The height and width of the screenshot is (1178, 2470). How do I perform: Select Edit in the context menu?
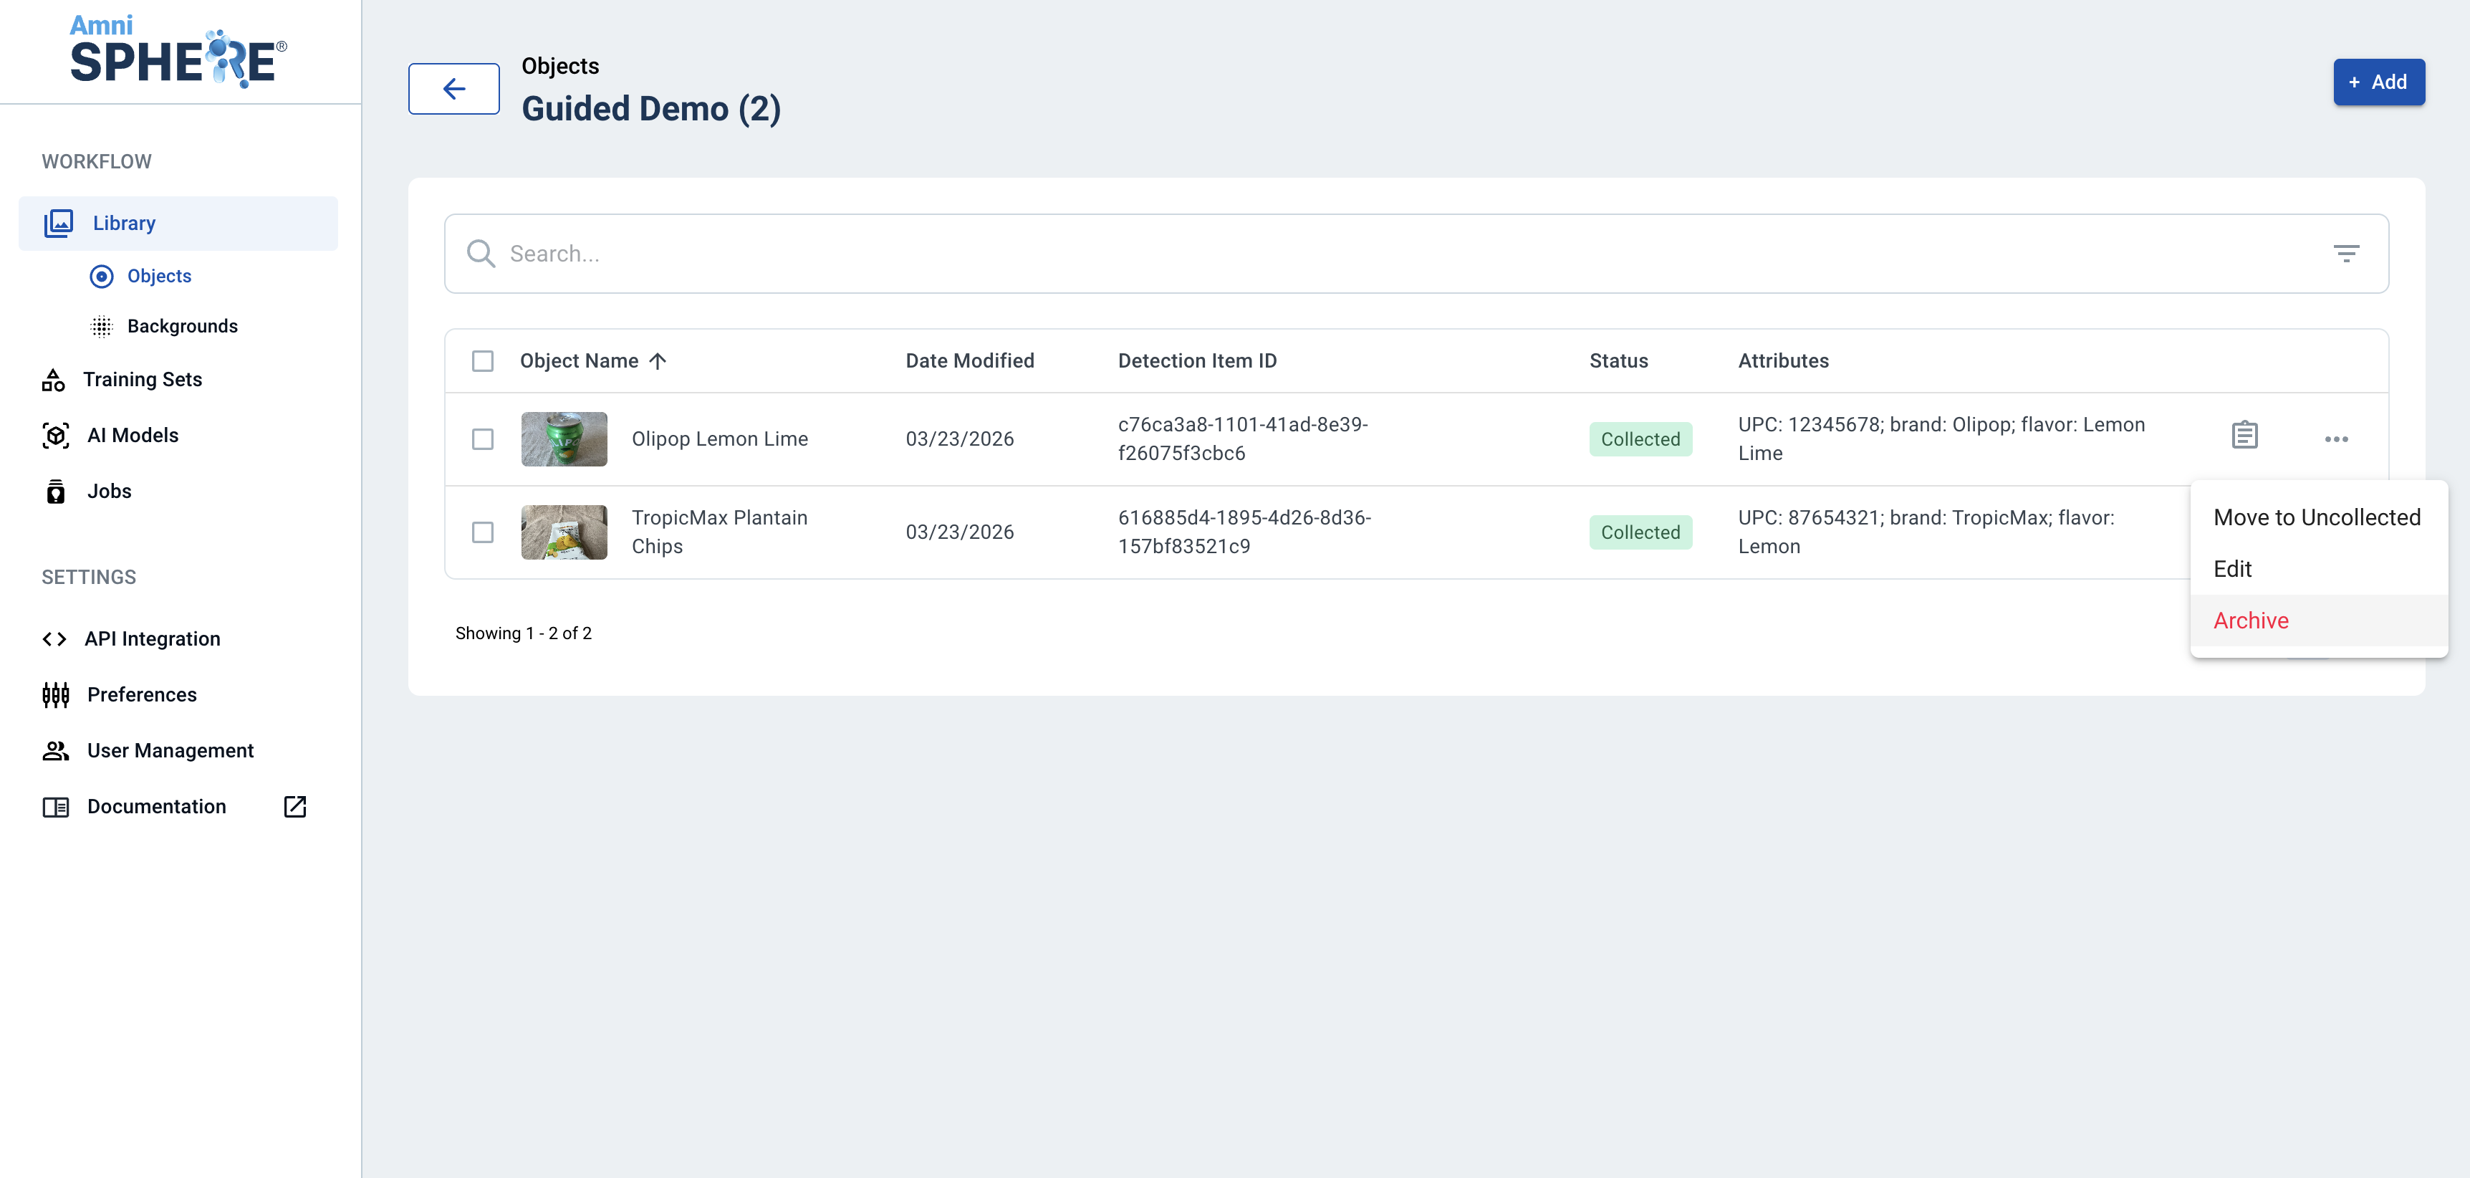pos(2232,569)
